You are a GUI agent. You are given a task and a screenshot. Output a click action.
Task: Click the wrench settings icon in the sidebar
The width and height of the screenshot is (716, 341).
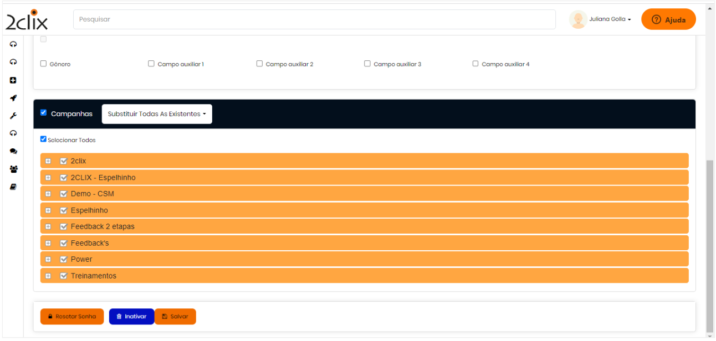tap(13, 116)
